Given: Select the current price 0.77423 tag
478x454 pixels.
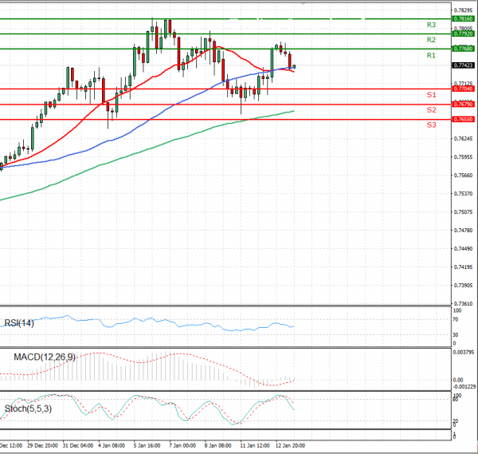Looking at the screenshot, I should (464, 65).
